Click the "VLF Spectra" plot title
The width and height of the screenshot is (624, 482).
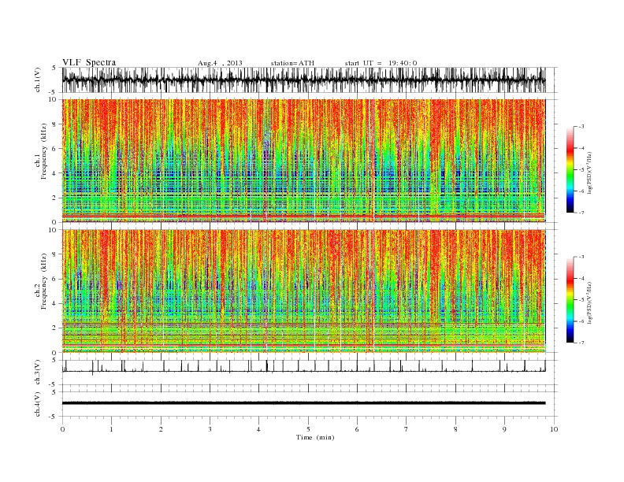(x=89, y=62)
